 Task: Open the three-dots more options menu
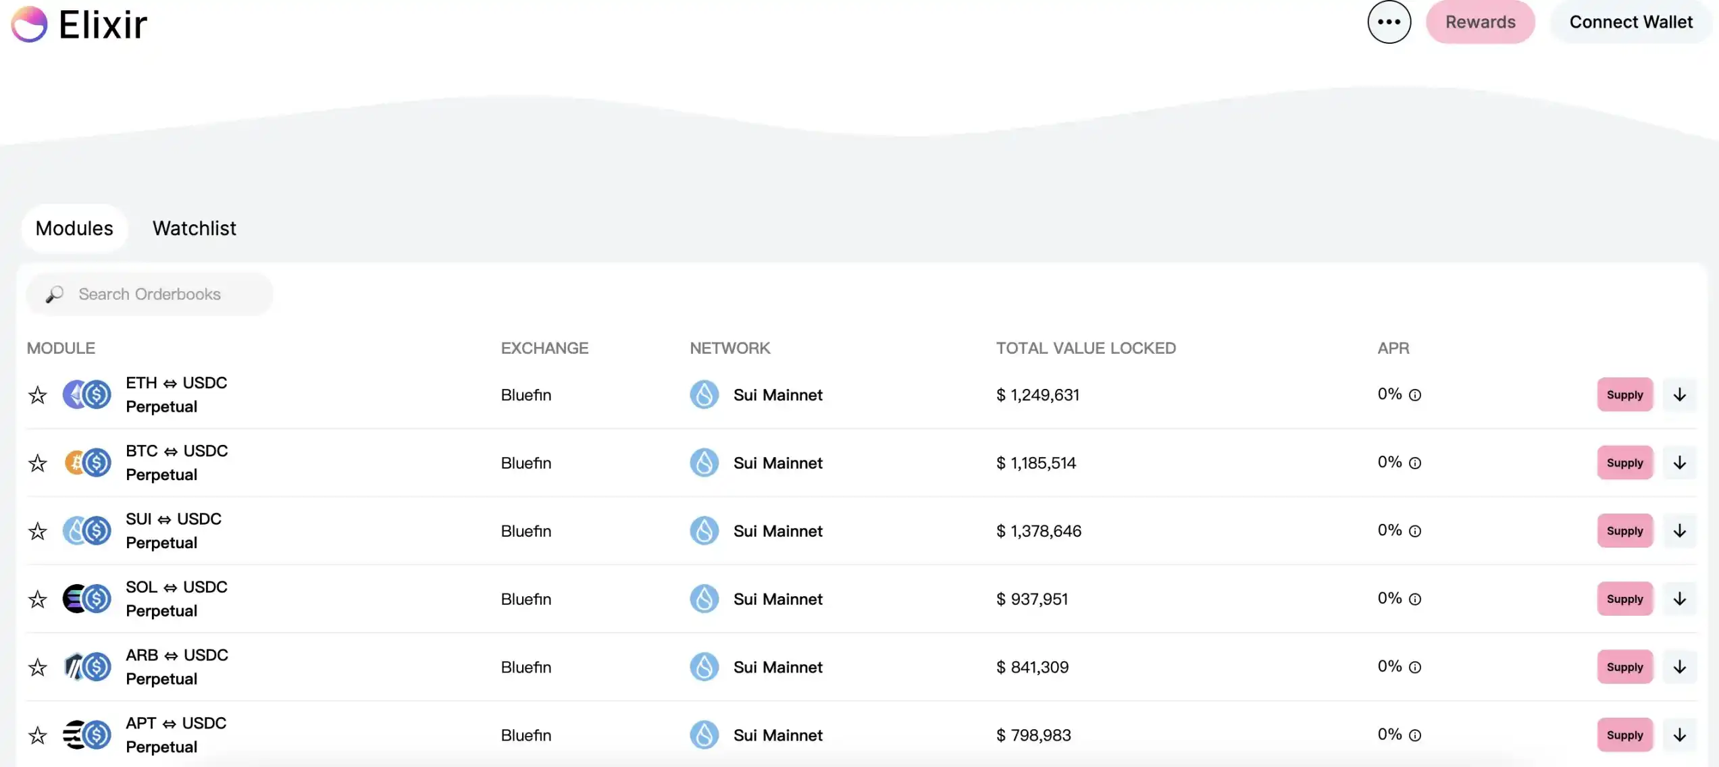pyautogui.click(x=1389, y=22)
